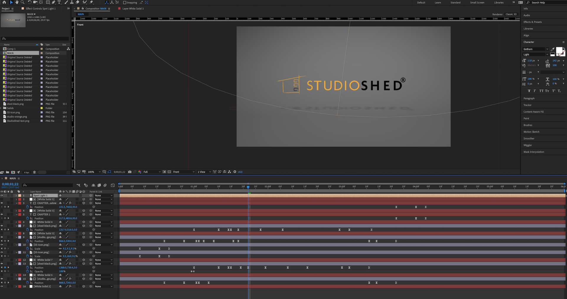567x299 pixels.
Task: Open the Graph Editor icon
Action: (113, 185)
